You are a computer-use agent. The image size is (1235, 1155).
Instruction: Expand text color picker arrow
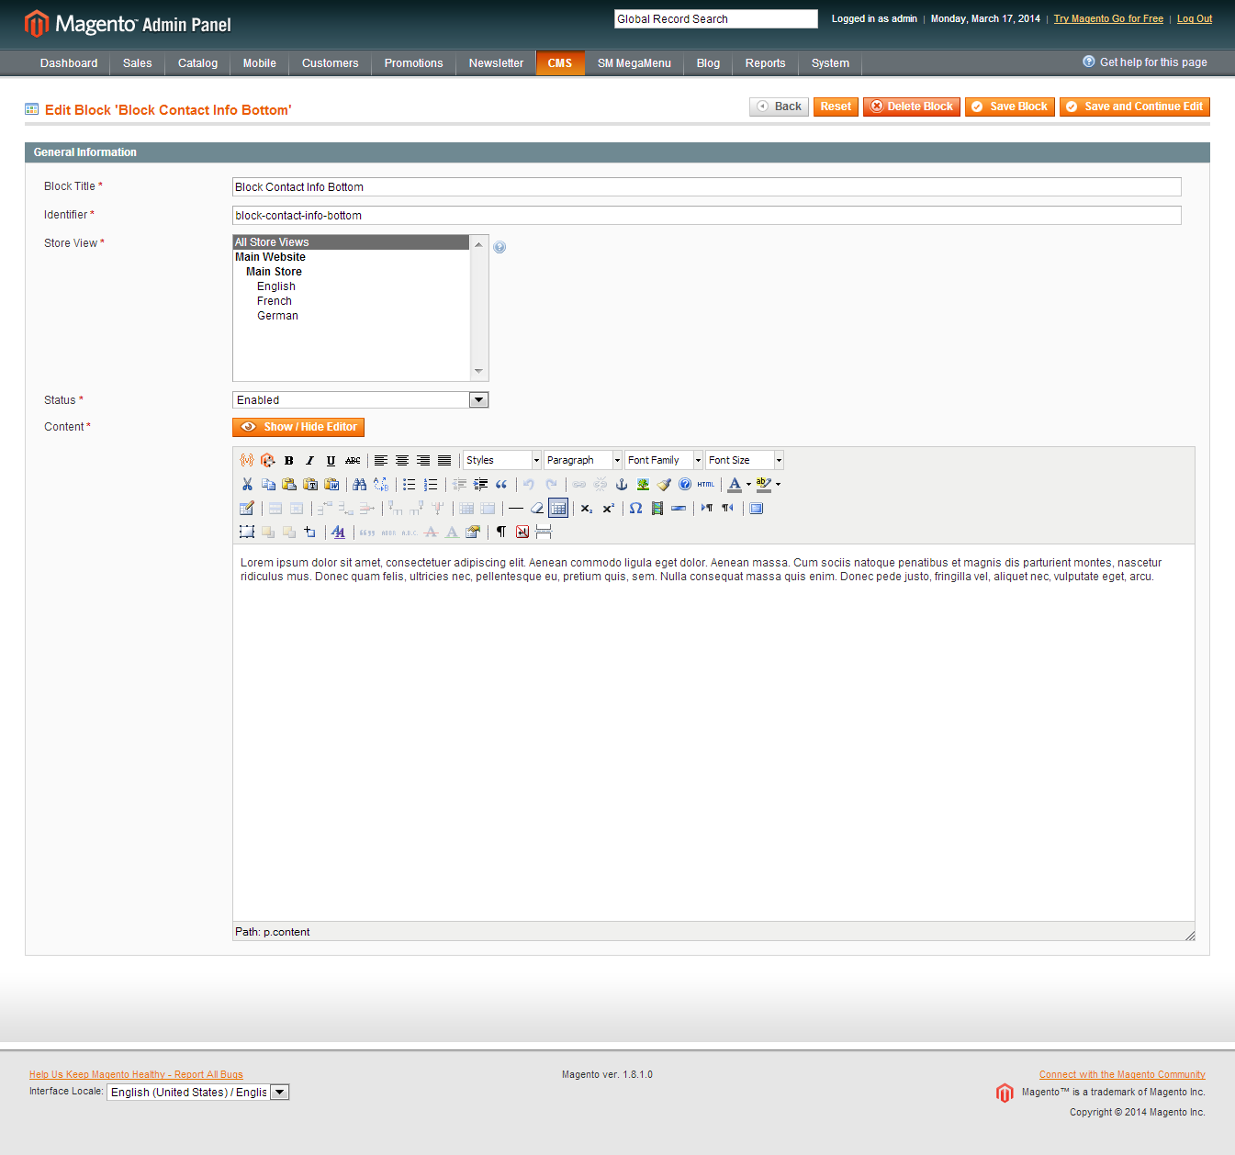748,484
